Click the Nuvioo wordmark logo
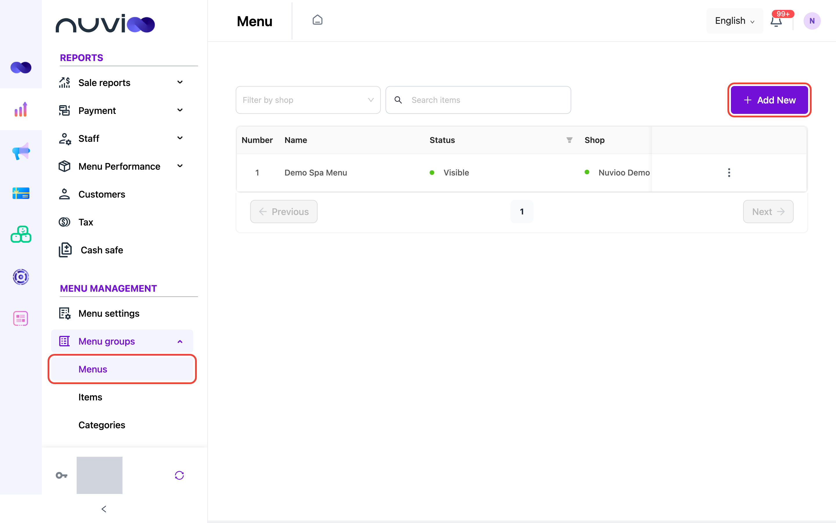Screen dimensions: 836x523 pos(105,24)
